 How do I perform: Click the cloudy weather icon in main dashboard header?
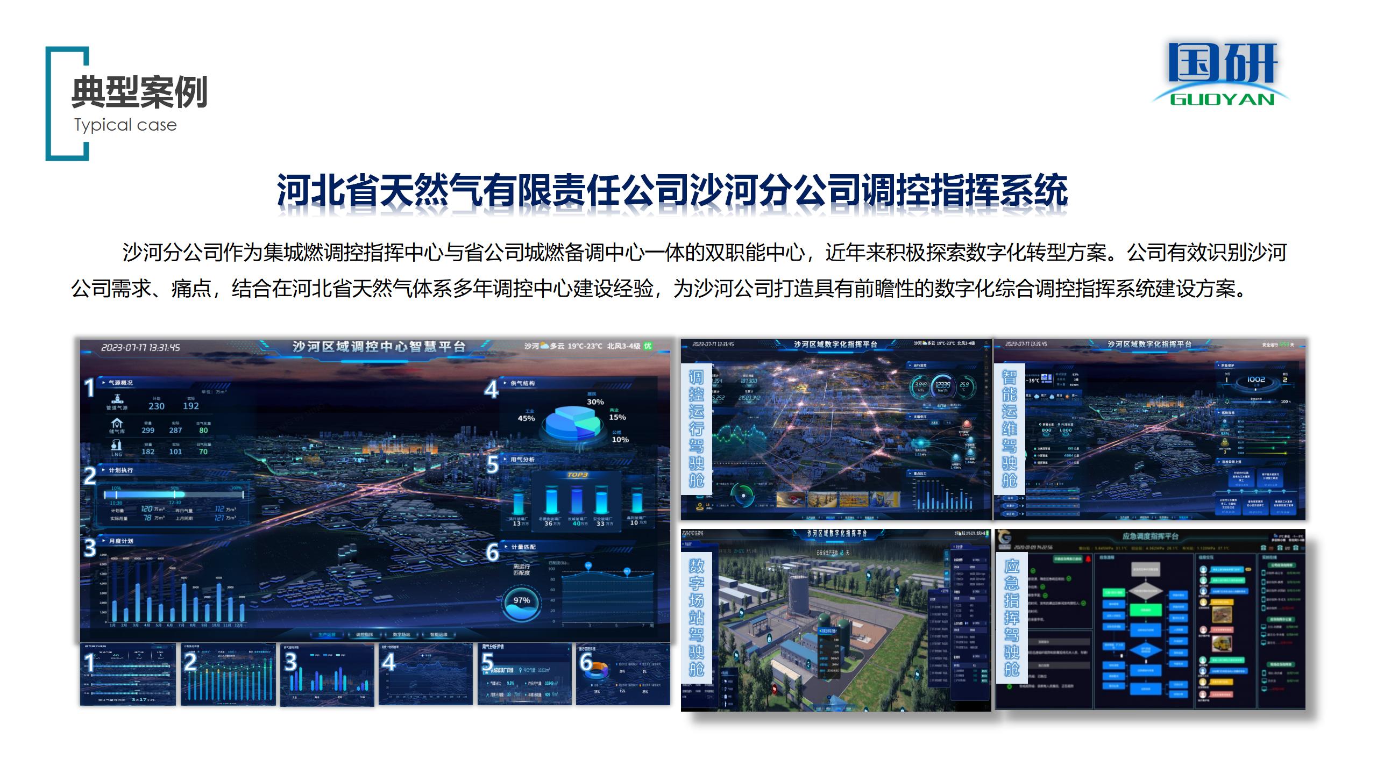pyautogui.click(x=544, y=346)
